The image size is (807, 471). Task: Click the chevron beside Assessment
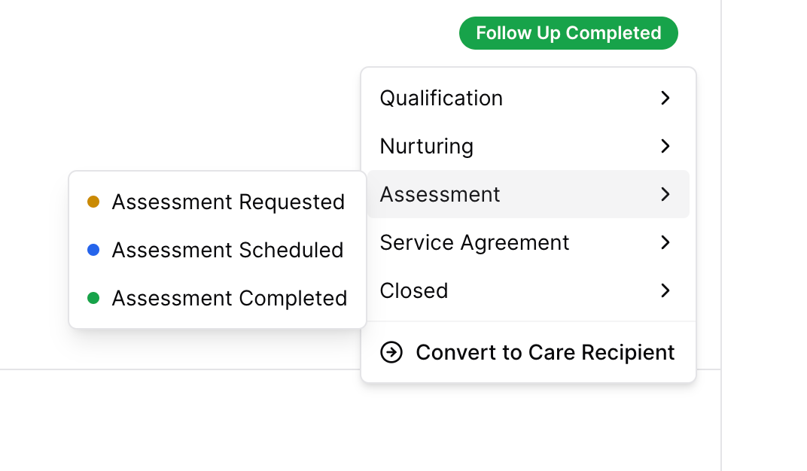(665, 194)
